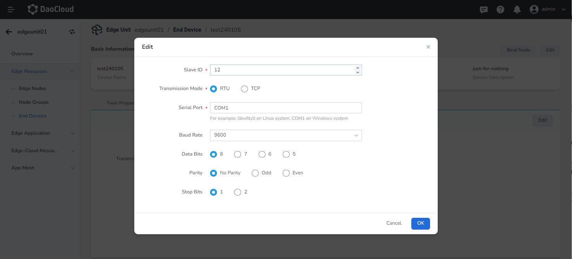Increment Slave ID with the up stepper
Viewport: 572px width, 259px height.
tap(357, 68)
